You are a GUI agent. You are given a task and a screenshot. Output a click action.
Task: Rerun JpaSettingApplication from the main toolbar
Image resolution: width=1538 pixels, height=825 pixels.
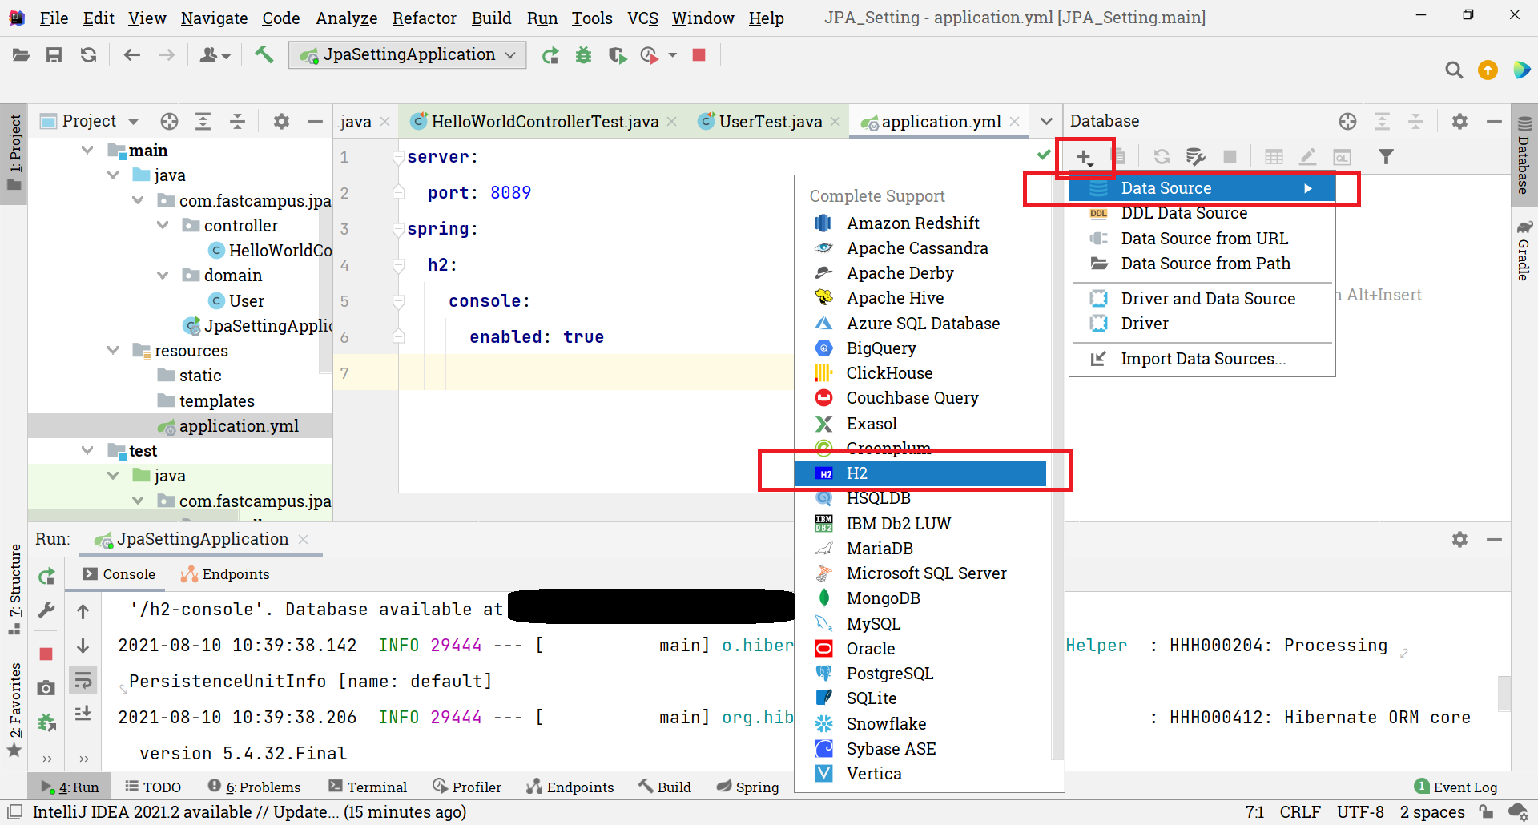point(550,55)
